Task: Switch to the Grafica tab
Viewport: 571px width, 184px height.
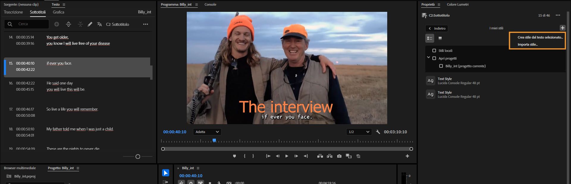Action: [x=58, y=12]
